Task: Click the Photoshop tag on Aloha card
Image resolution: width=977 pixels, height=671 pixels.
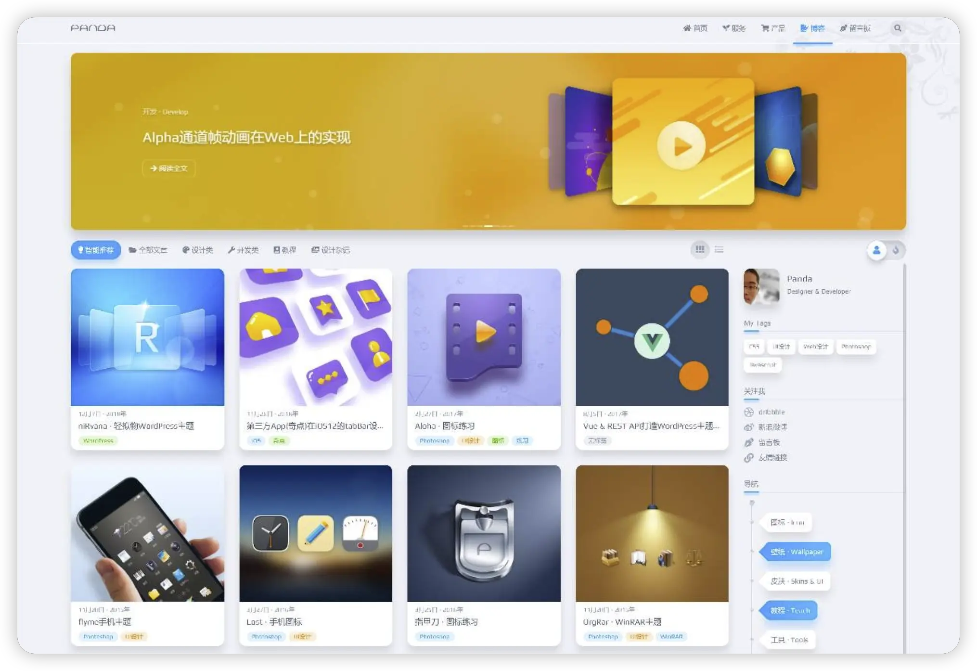Action: click(x=434, y=440)
